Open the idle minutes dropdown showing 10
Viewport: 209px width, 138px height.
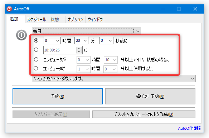111,60
